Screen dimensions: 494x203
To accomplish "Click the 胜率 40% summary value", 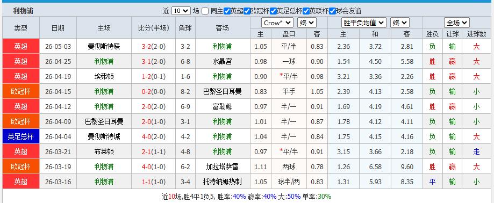I will pyautogui.click(x=239, y=197).
